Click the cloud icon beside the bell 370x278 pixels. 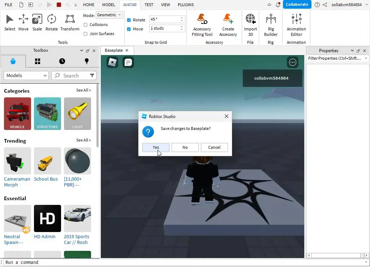pos(269,4)
